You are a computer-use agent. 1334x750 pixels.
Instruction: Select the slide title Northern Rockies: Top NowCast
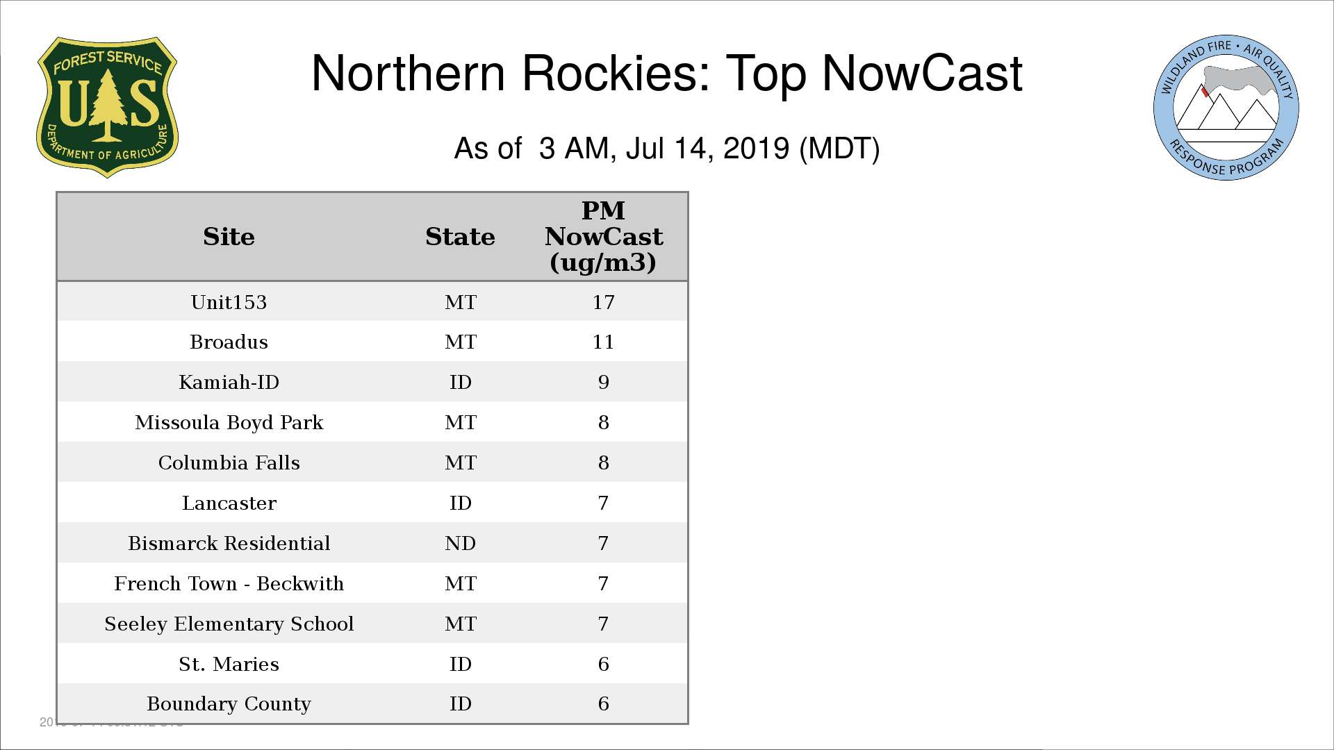pos(666,74)
